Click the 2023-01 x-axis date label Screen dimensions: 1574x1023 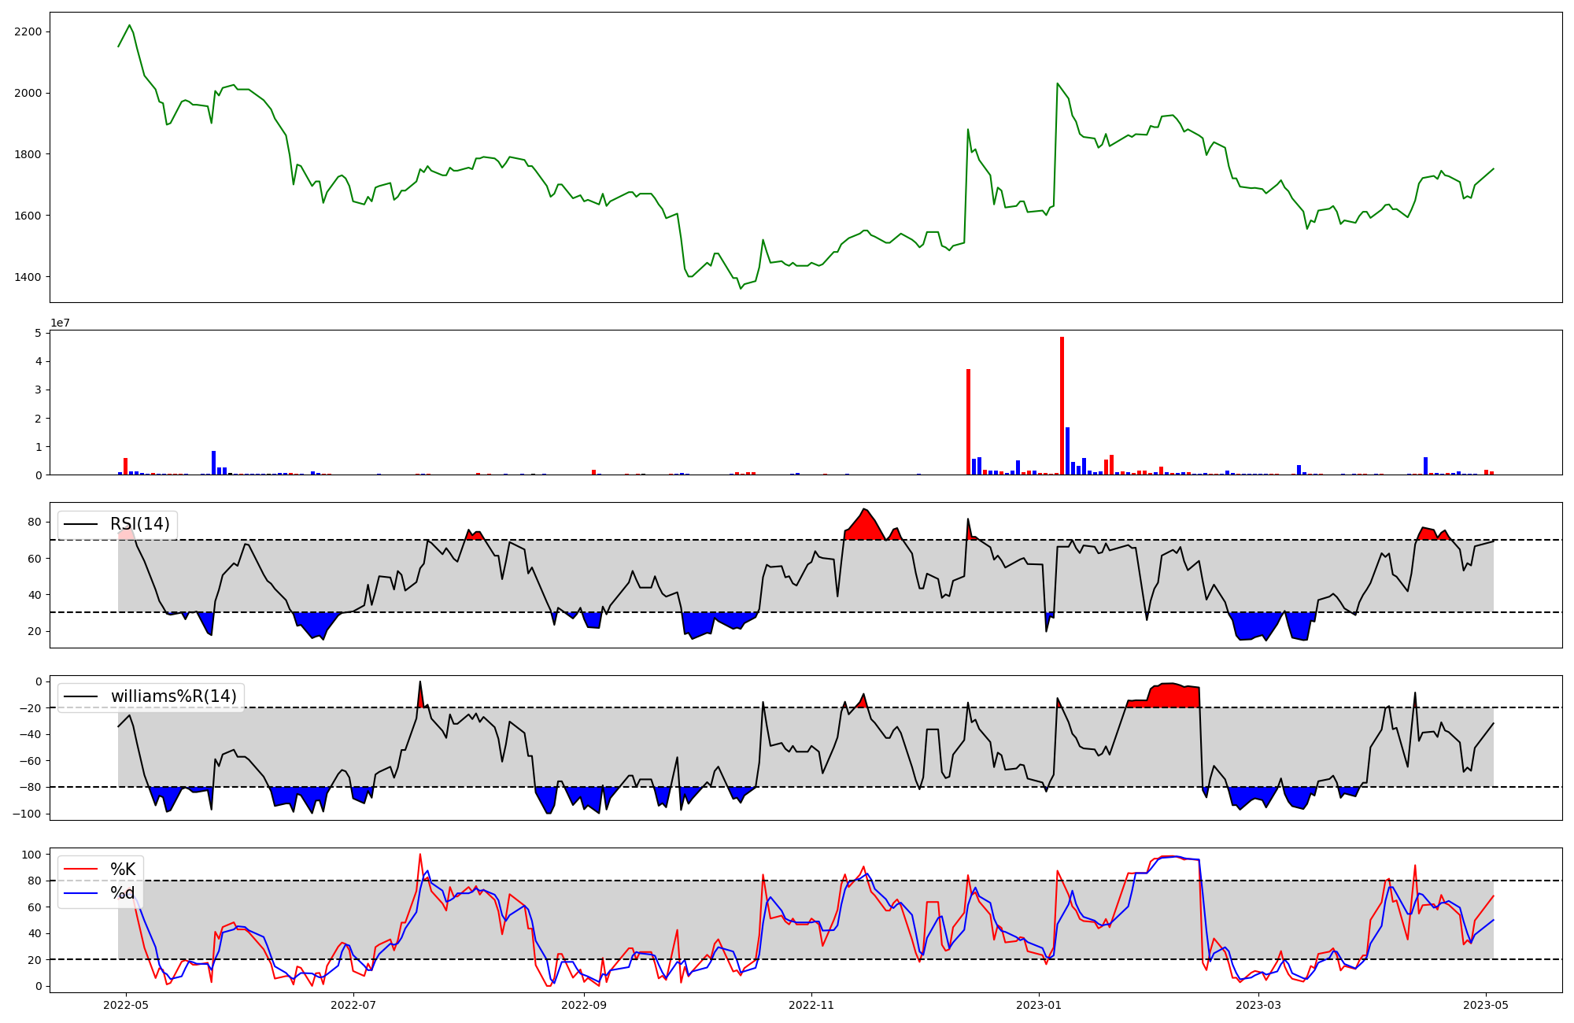pos(1039,1005)
